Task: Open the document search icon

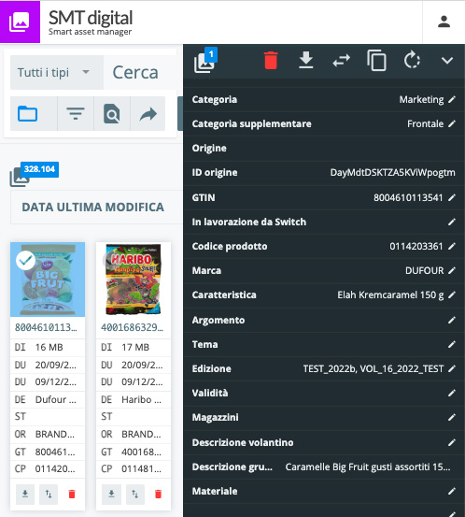Action: 112,114
